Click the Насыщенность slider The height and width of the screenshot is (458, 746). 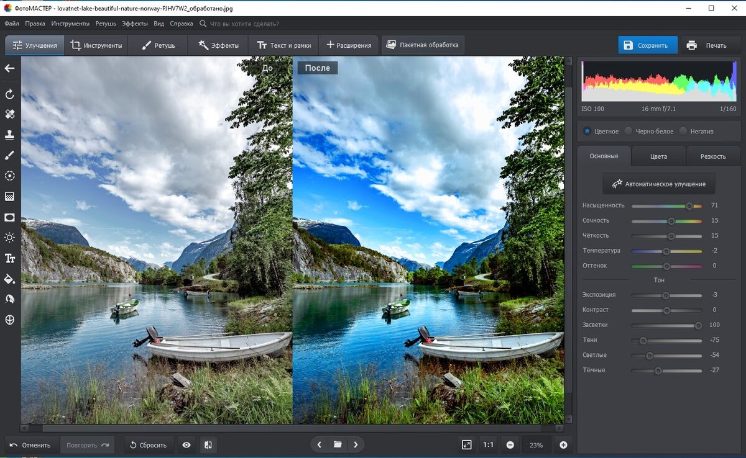click(666, 205)
